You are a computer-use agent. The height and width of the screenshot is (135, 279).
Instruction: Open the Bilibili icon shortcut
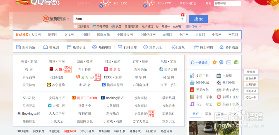[x=95, y=26]
